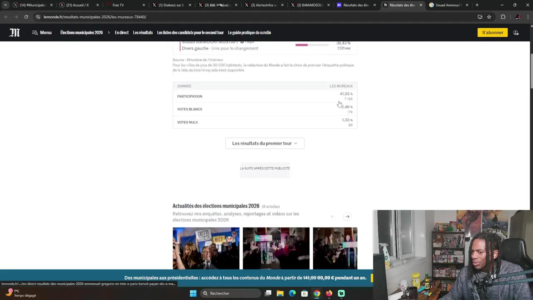The image size is (533, 300).
Task: Click the subscription offer banner at bottom
Action: (245, 278)
